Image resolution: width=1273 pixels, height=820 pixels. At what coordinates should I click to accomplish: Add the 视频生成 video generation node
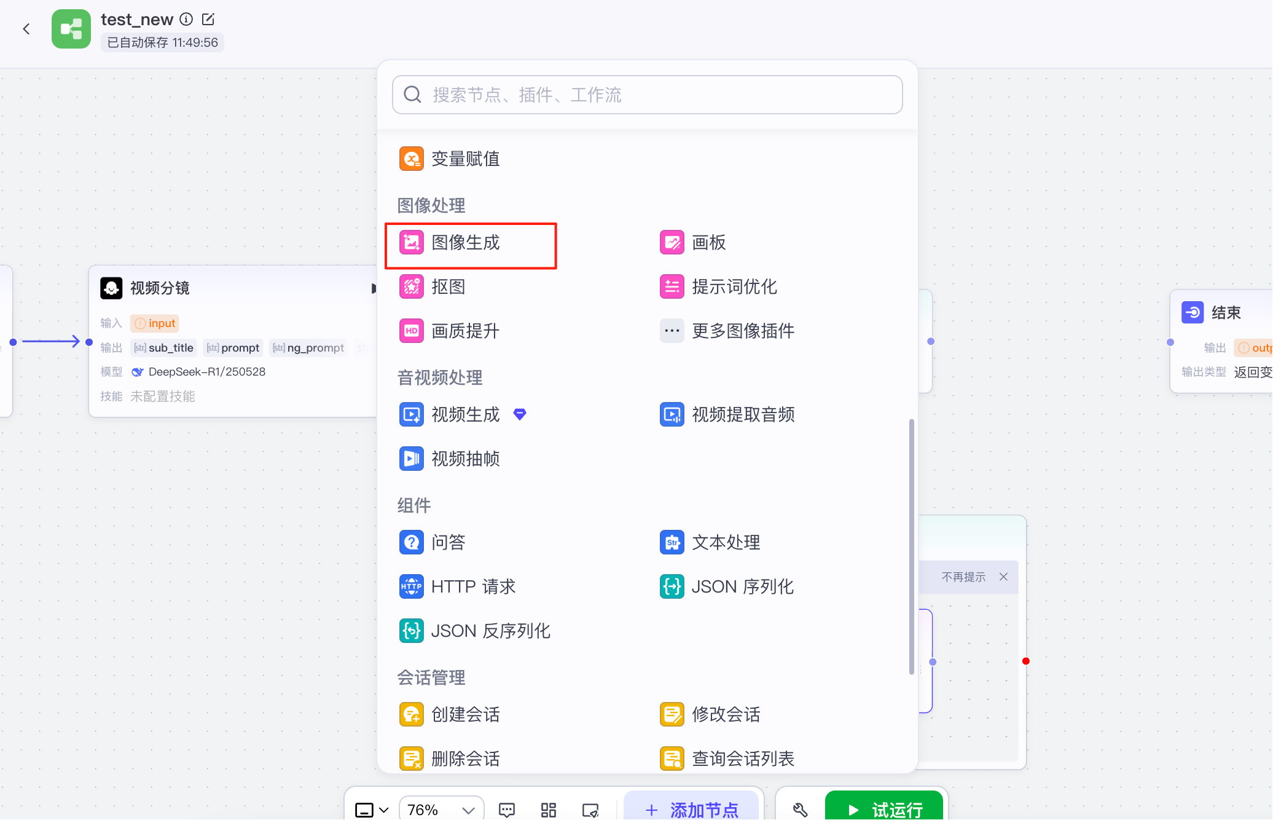(465, 414)
